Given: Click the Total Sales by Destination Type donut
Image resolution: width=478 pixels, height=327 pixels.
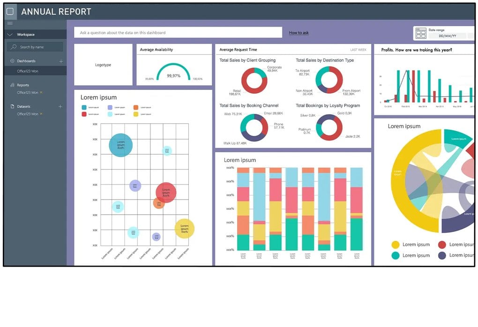Looking at the screenshot, I should point(329,80).
